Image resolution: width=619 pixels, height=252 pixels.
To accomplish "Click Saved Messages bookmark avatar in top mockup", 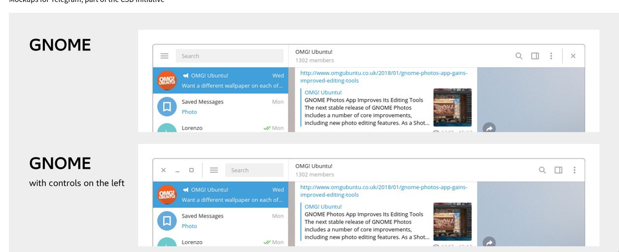I will pyautogui.click(x=167, y=107).
